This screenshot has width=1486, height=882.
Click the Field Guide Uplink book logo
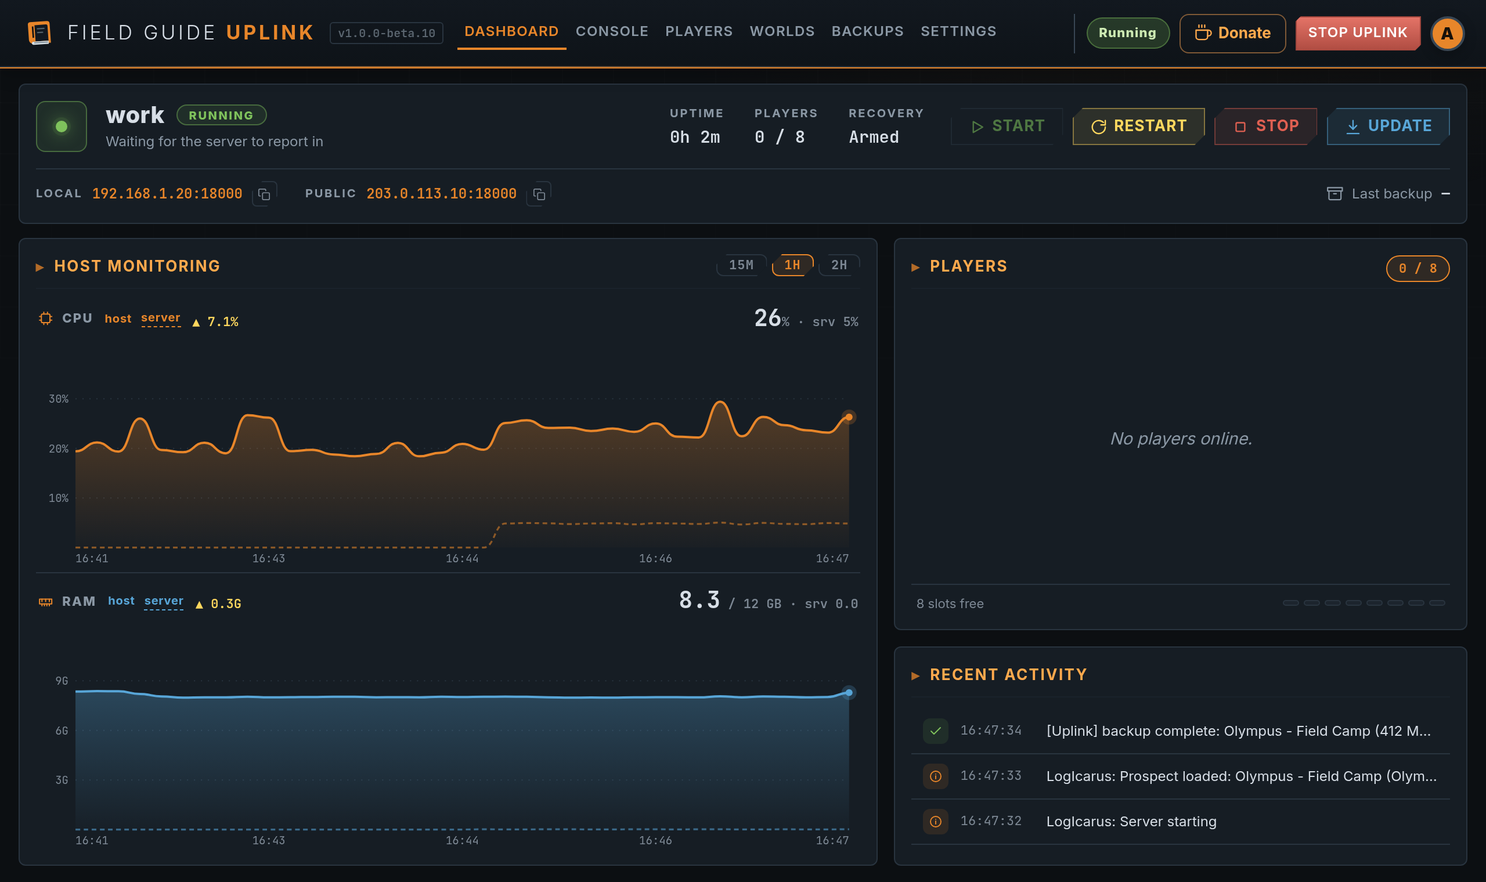point(40,32)
